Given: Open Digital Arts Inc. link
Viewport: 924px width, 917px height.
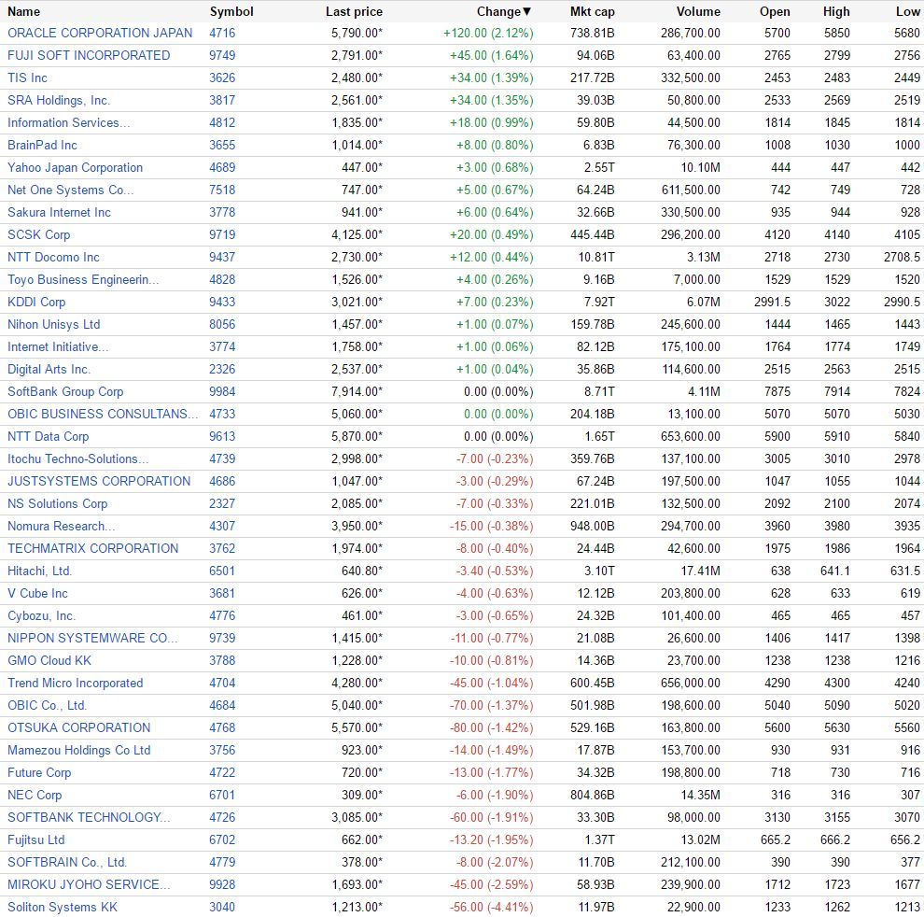Looking at the screenshot, I should (x=49, y=369).
